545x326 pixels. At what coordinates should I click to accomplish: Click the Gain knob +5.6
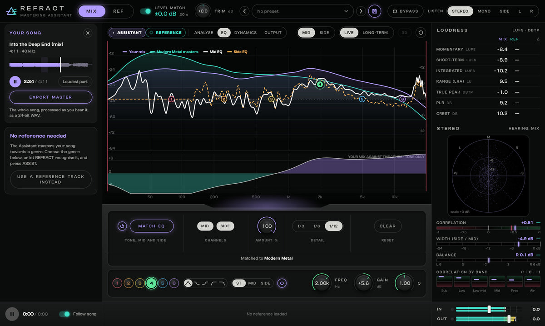tap(363, 283)
